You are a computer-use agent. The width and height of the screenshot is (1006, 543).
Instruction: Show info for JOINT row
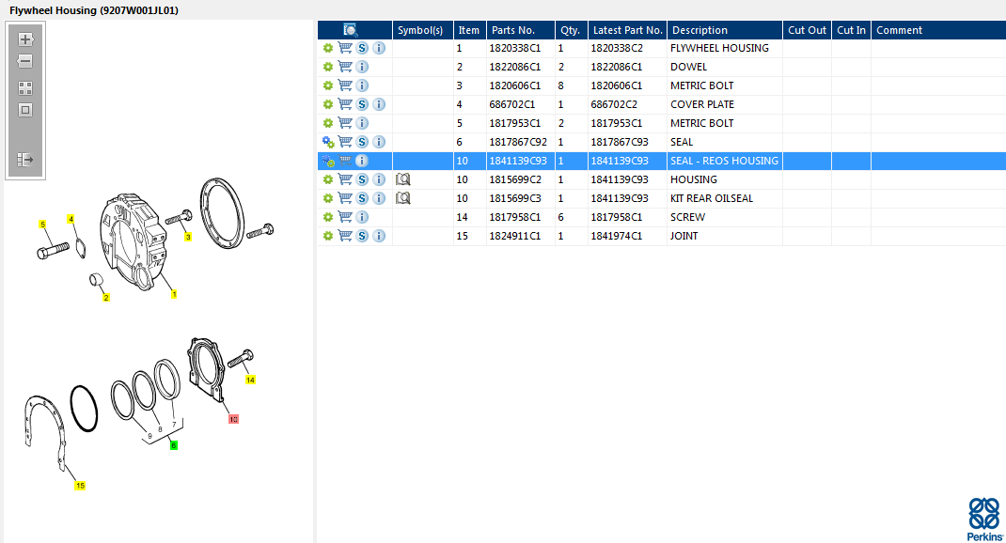point(379,236)
